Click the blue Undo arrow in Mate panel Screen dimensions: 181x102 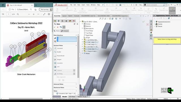61,27
